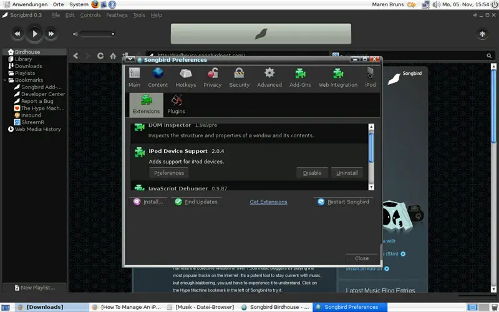
Task: Skip to the next track
Action: (x=51, y=34)
